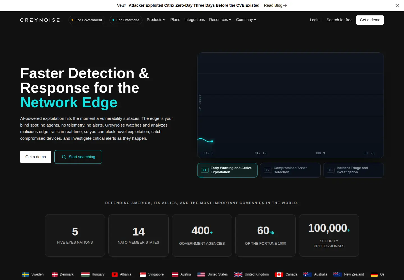The height and width of the screenshot is (280, 404).
Task: Open the Plans page
Action: tap(175, 20)
